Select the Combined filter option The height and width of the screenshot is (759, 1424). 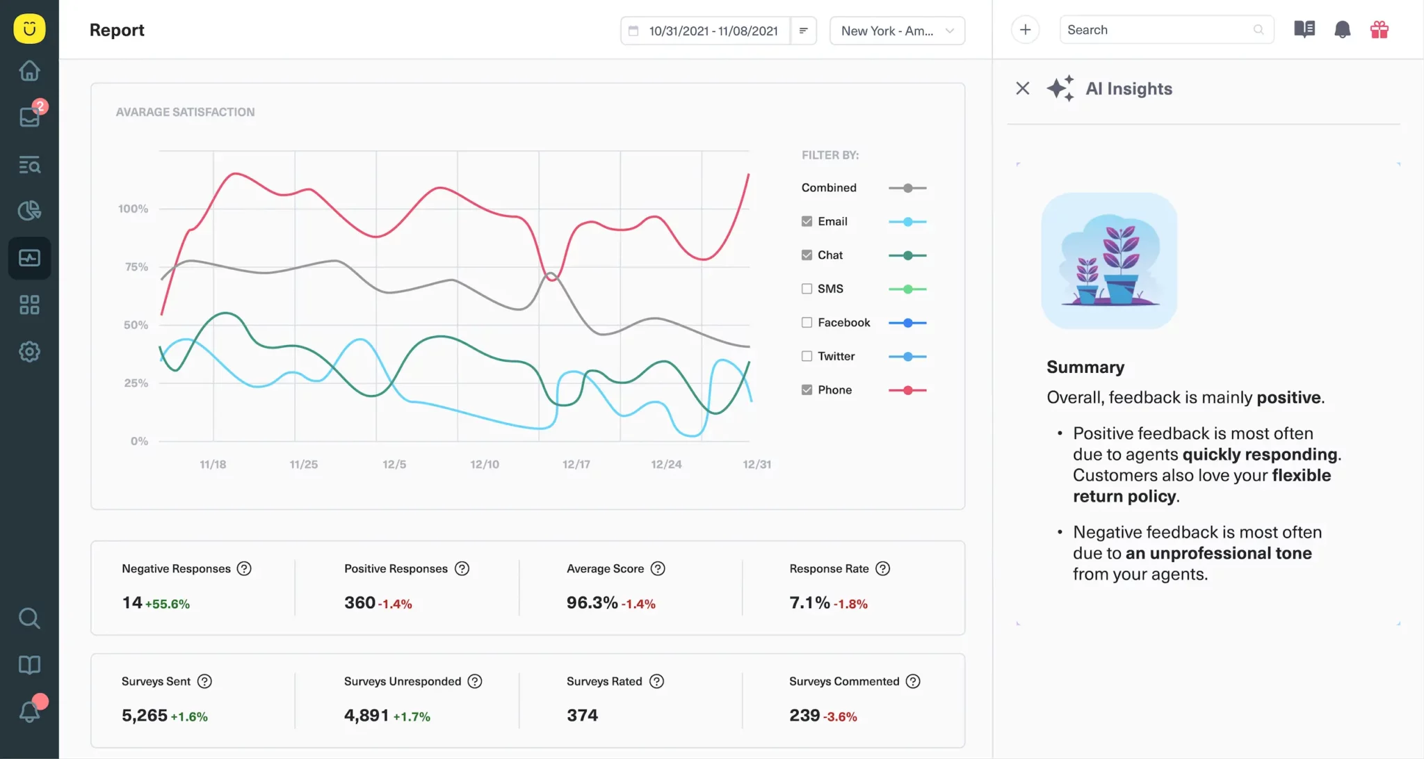point(829,188)
